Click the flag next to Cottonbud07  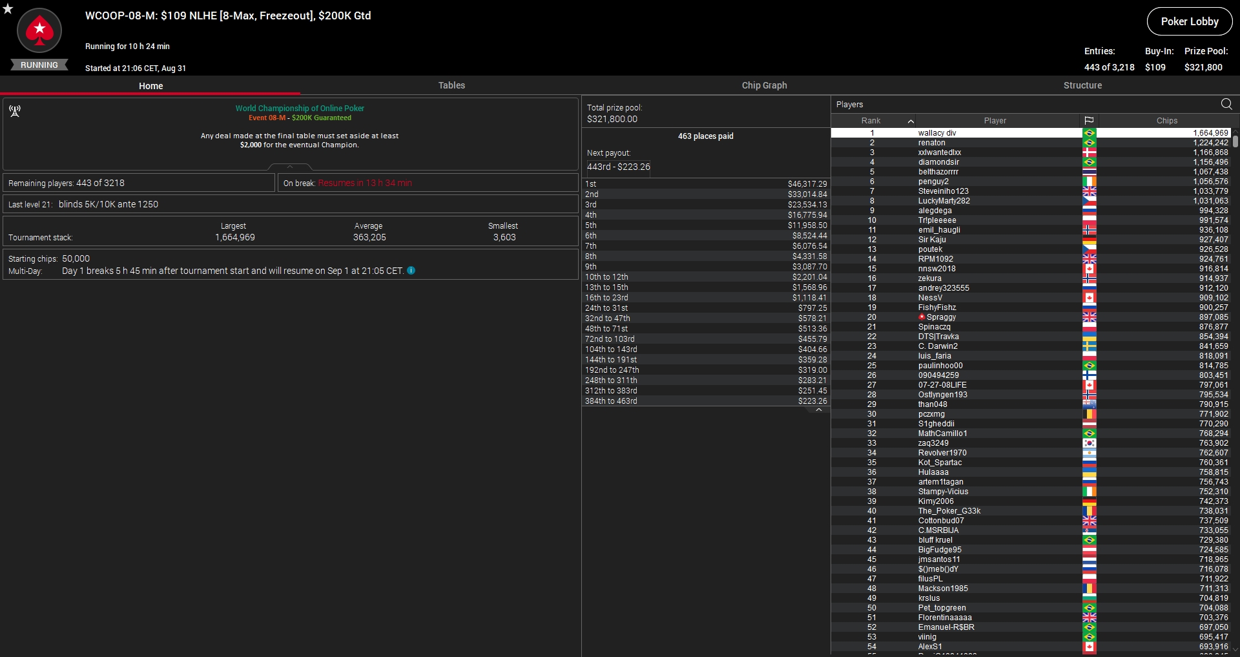1090,521
